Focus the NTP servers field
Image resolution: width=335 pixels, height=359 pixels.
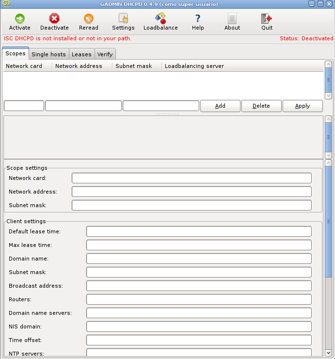tap(199, 353)
